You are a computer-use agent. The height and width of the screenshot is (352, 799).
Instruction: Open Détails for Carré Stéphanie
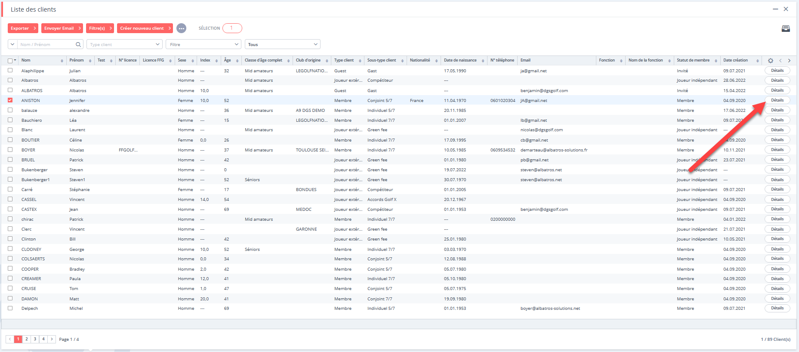(x=777, y=189)
